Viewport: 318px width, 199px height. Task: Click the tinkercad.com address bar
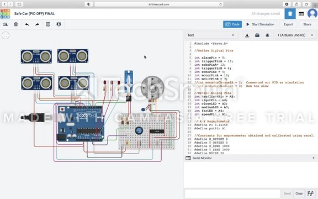[159, 4]
